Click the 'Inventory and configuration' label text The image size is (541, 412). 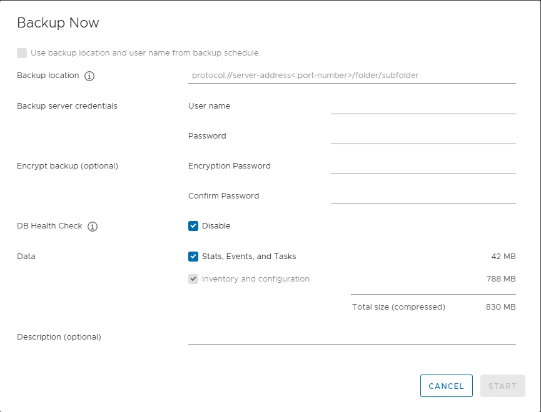(x=256, y=279)
